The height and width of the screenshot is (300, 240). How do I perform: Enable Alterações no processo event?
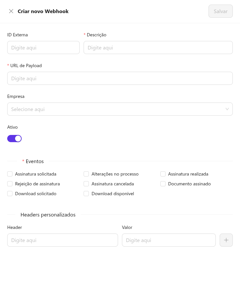pyautogui.click(x=86, y=174)
